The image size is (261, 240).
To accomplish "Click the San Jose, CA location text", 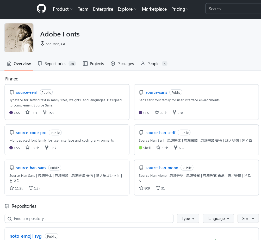I will click(55, 44).
